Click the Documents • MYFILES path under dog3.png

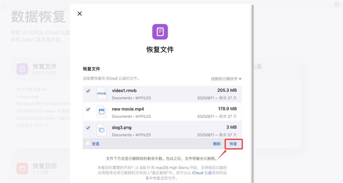tap(131, 135)
